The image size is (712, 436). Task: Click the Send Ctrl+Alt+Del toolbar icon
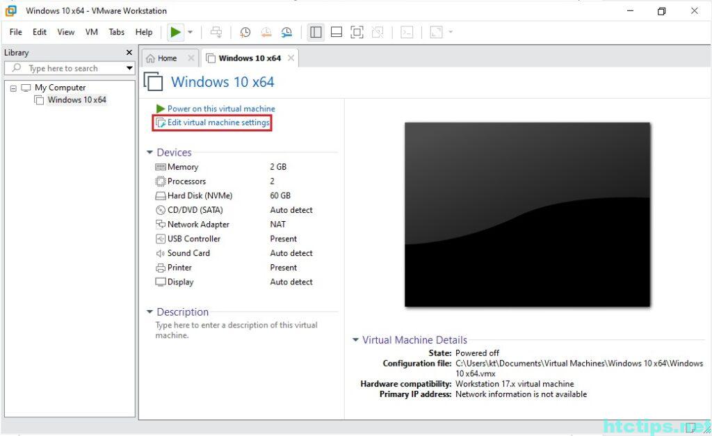click(217, 32)
